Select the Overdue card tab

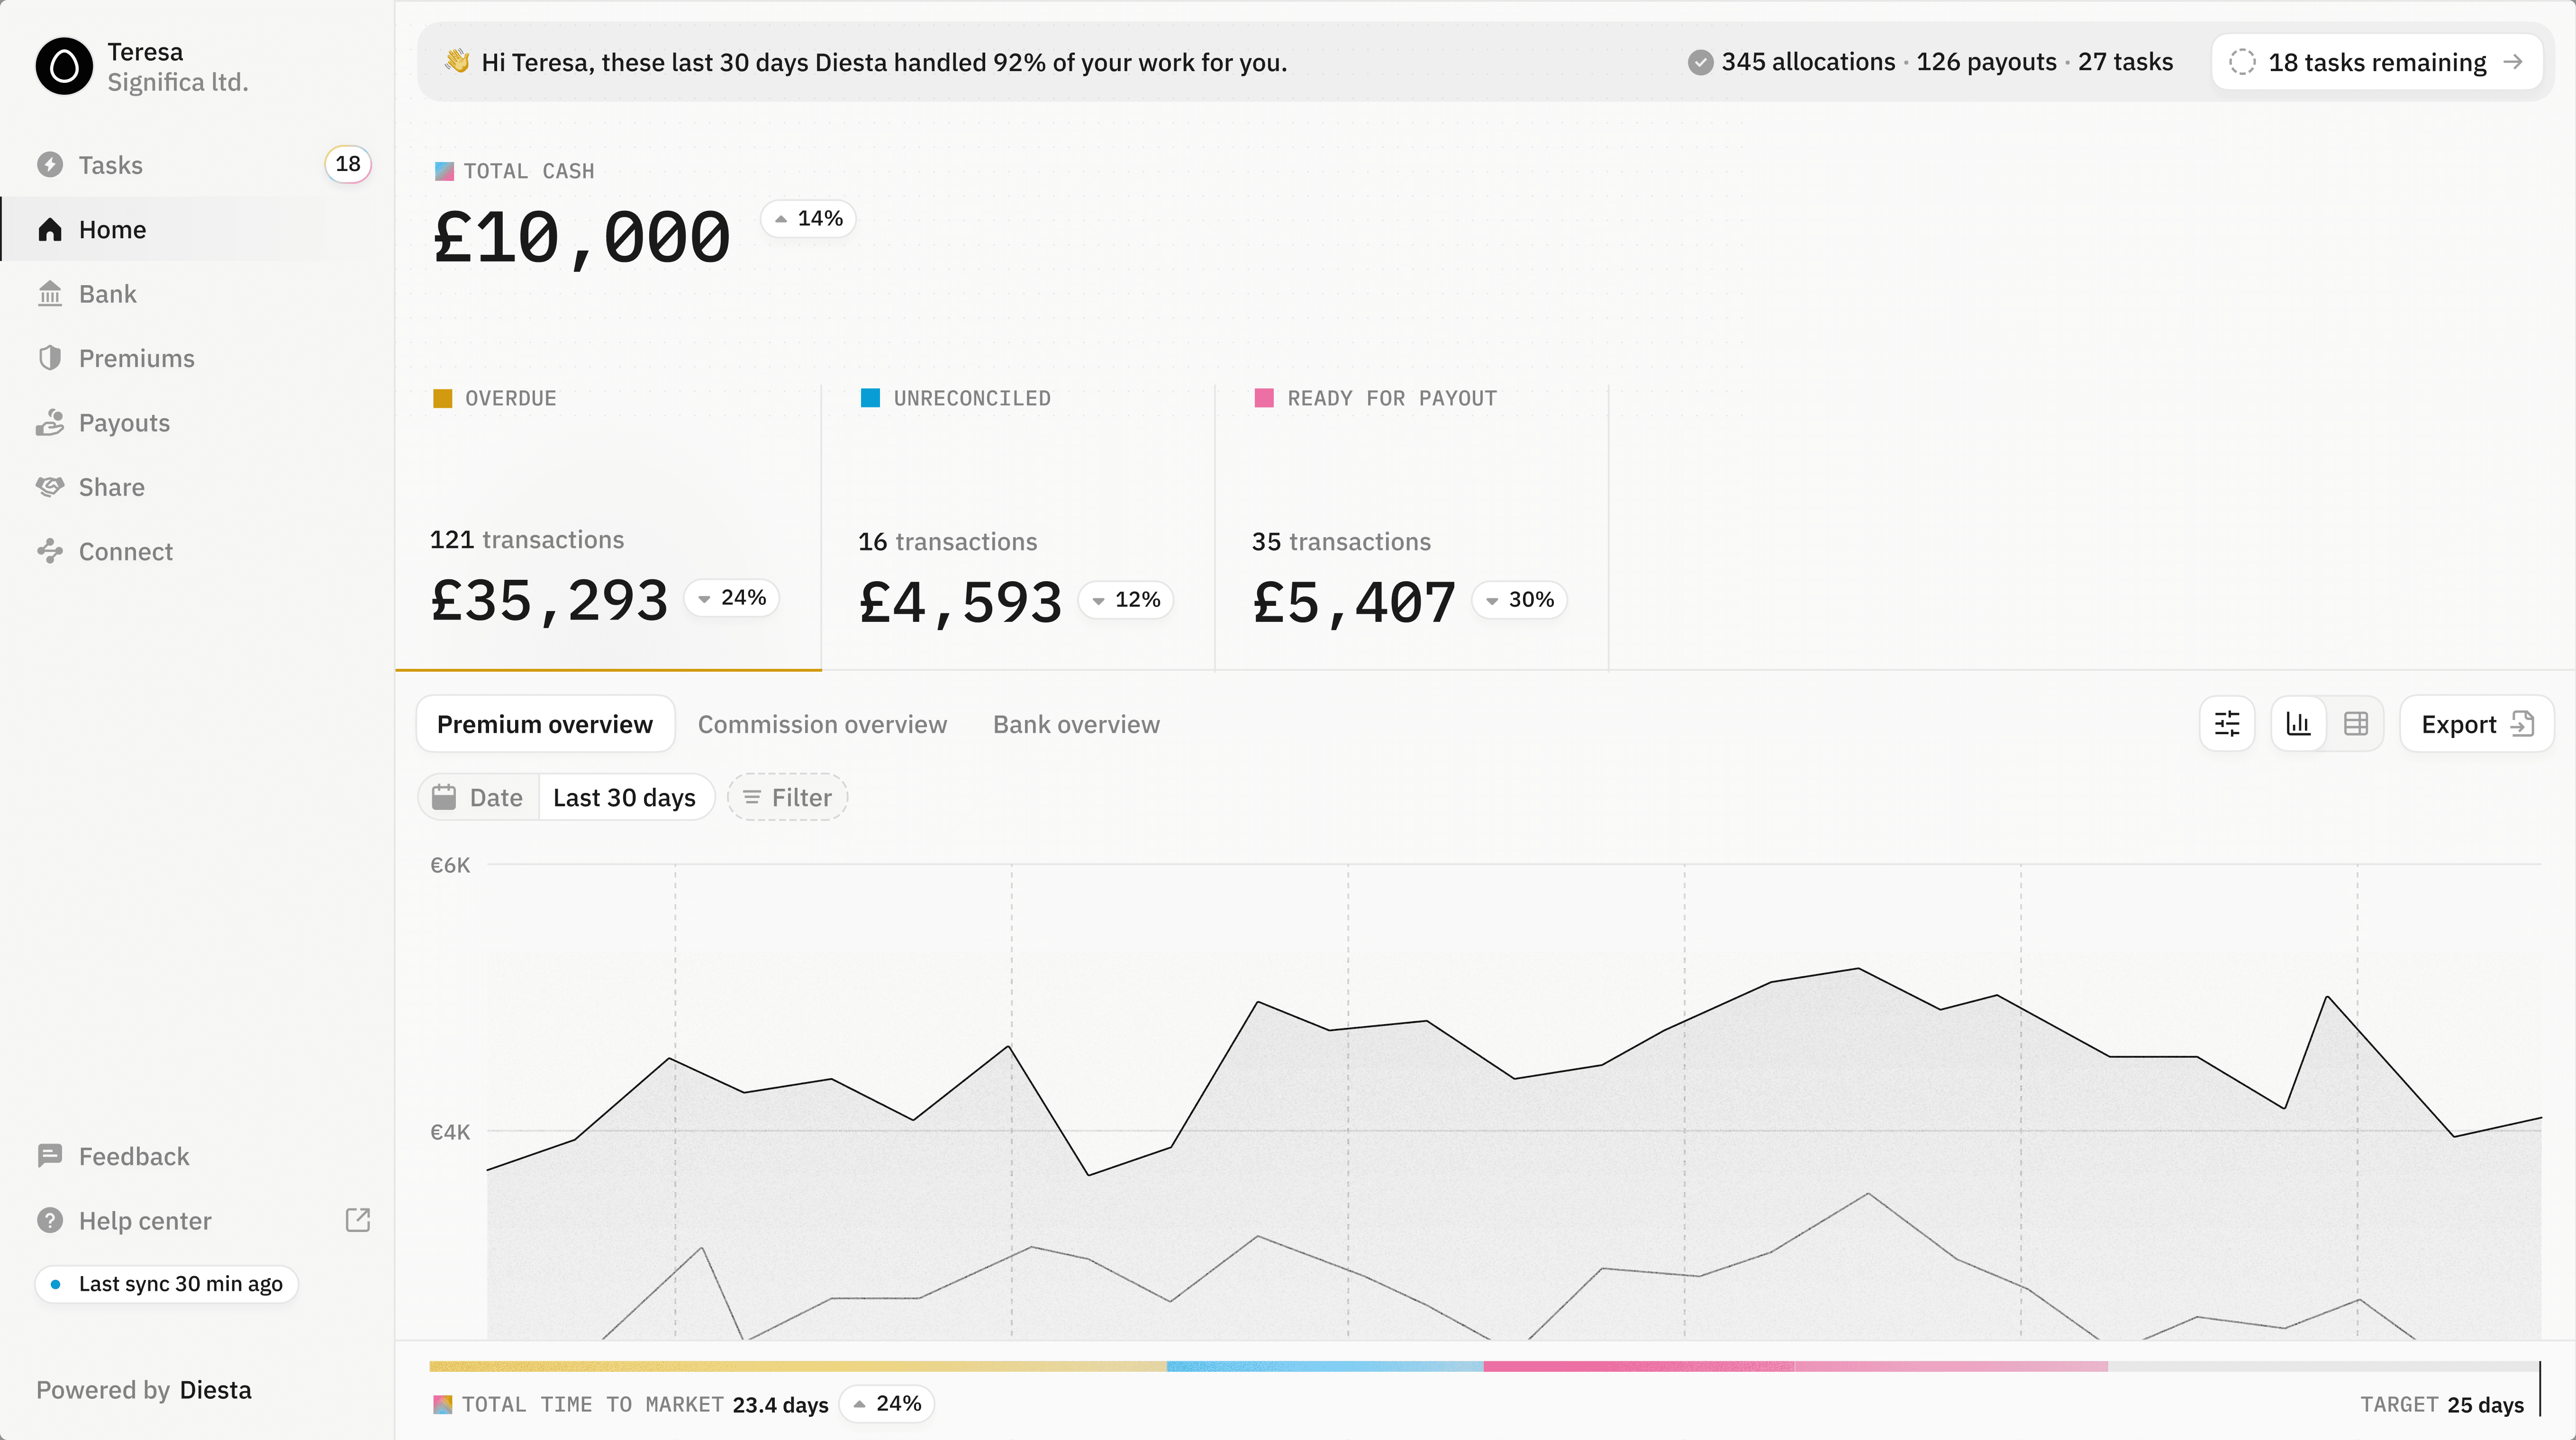pos(609,528)
